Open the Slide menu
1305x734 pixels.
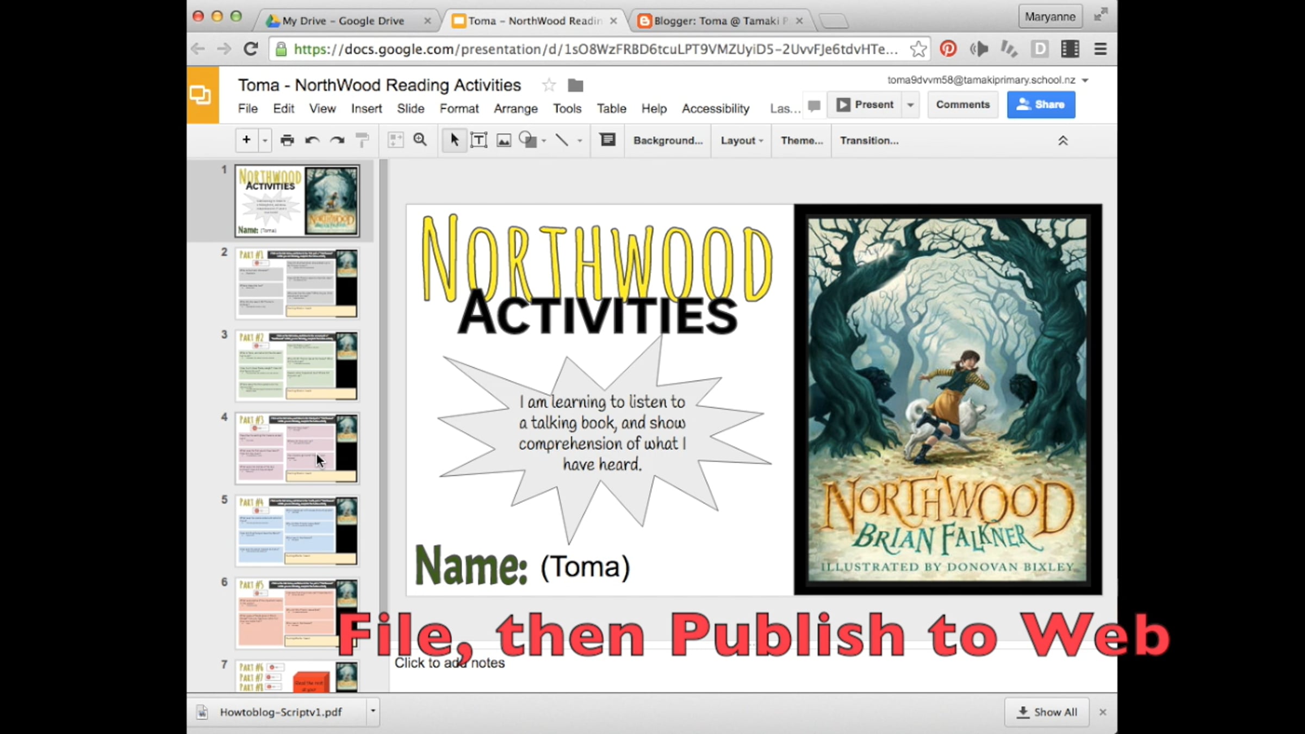411,109
